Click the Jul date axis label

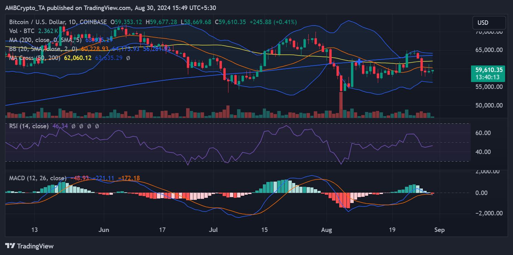(214, 230)
